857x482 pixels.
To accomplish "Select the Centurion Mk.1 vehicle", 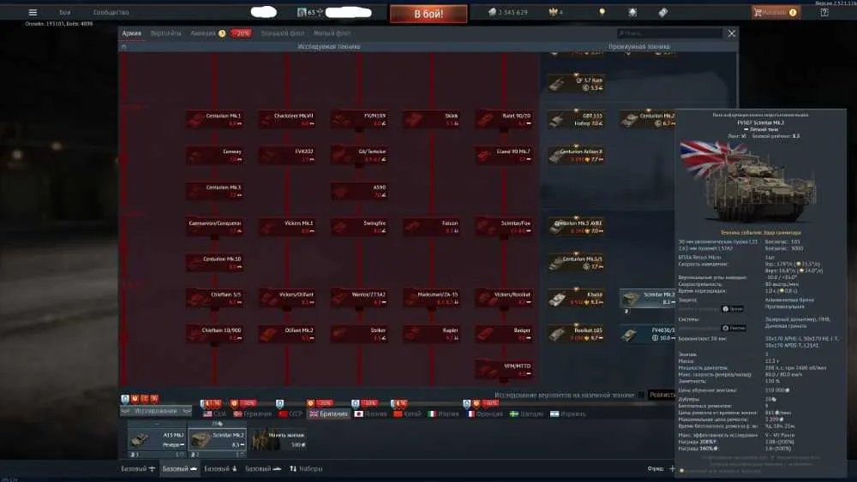I will tap(215, 120).
